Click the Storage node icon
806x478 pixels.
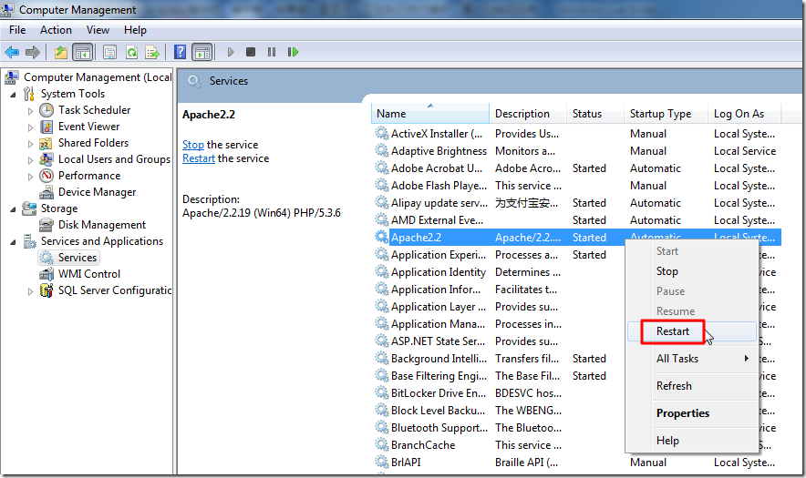[x=29, y=209]
